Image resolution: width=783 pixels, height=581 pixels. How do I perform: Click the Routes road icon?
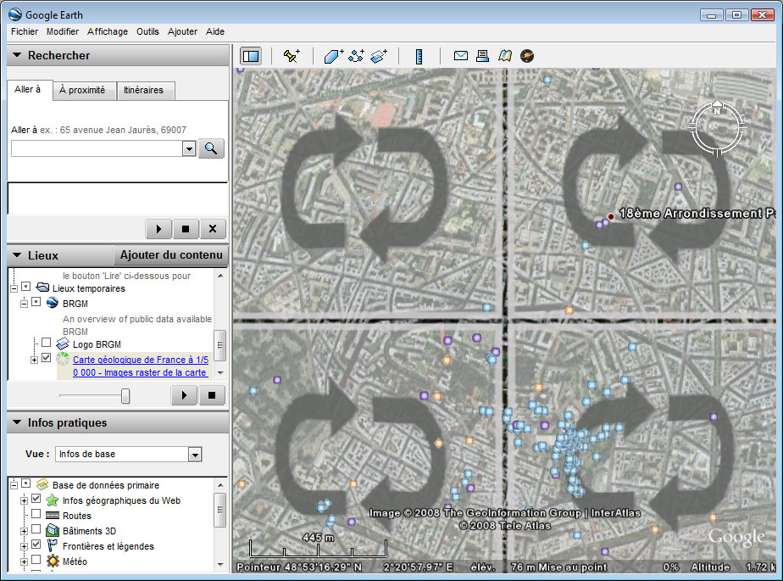point(53,516)
